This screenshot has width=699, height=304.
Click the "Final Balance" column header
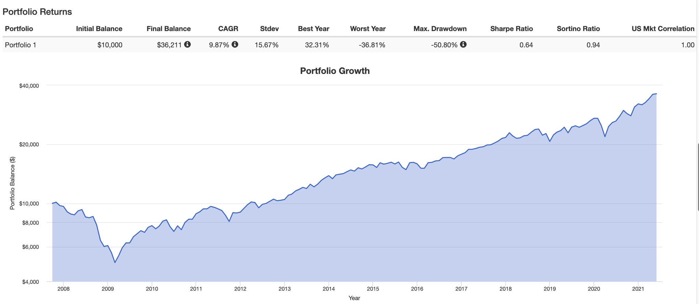pyautogui.click(x=169, y=29)
